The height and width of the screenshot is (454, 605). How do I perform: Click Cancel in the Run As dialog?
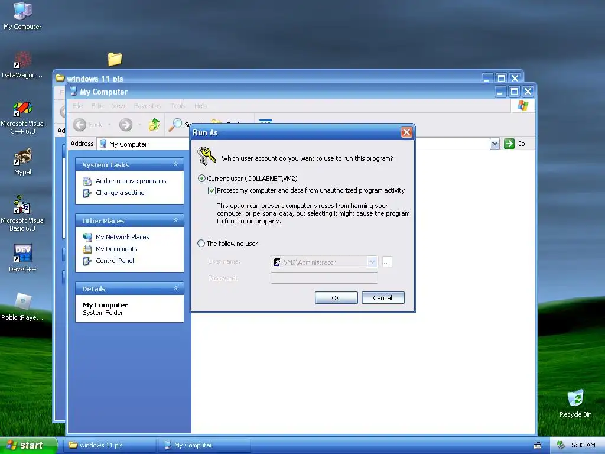tap(383, 298)
